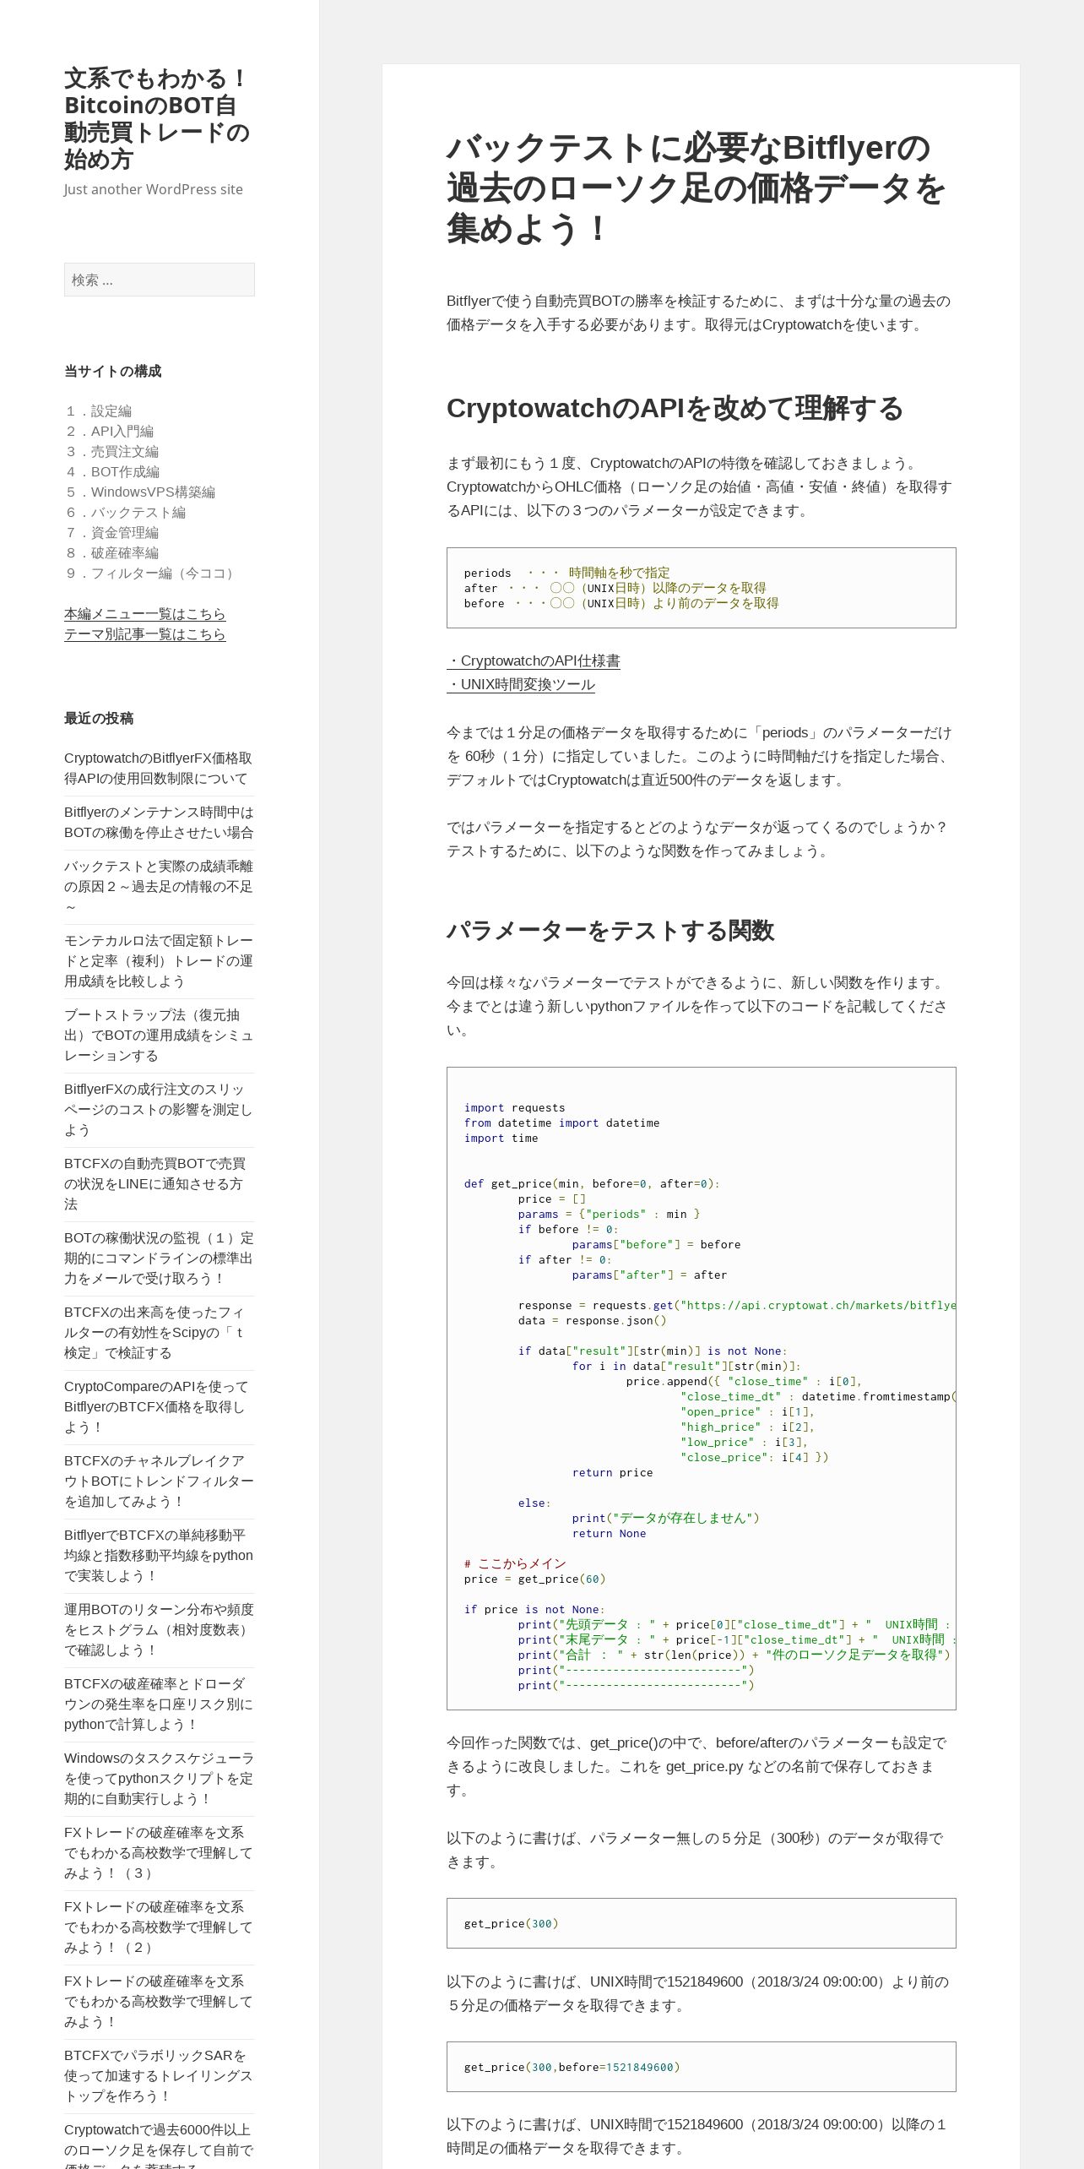Screen dimensions: 1084x2169
Task: Open post BTCFXの自動売買BOTで売買の状況をLINEに通知
Action: 155,1184
